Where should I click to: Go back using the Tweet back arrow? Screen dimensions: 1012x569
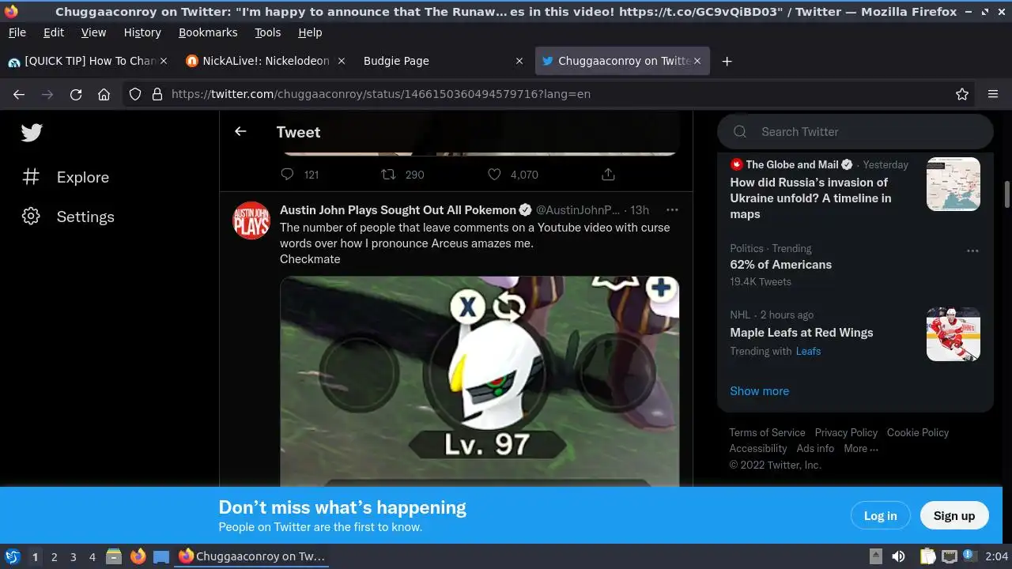tap(240, 131)
